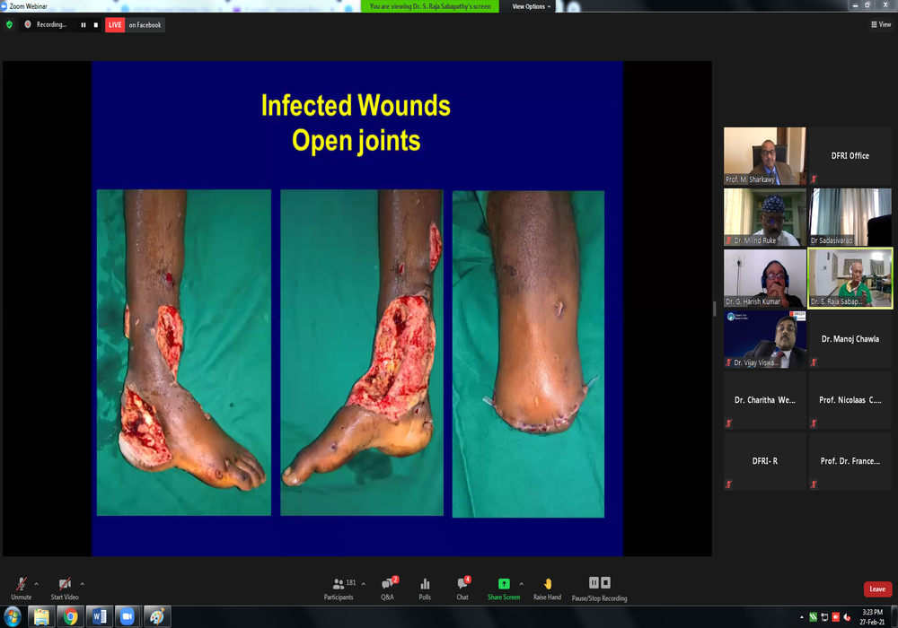
Task: Expand video options arrow next to Start Video
Action: (x=83, y=583)
